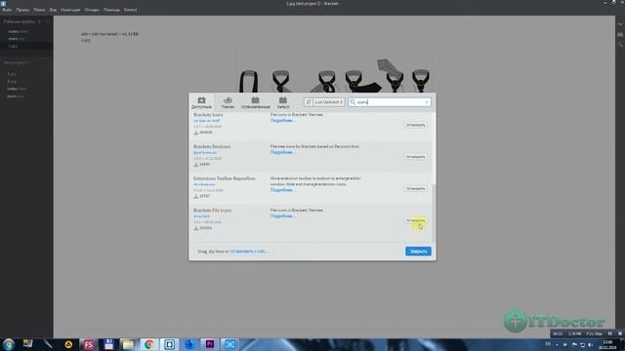The height and width of the screenshot is (351, 625).
Task: Focus the extension search field
Action: click(x=390, y=102)
